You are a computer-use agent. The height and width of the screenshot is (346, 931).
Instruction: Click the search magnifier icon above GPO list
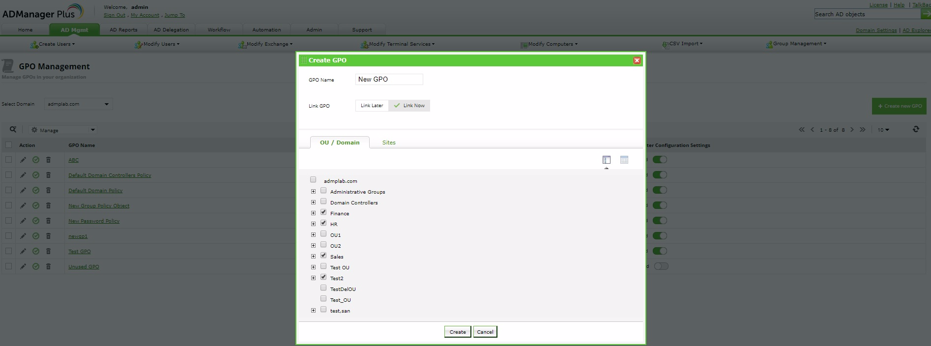coord(13,129)
